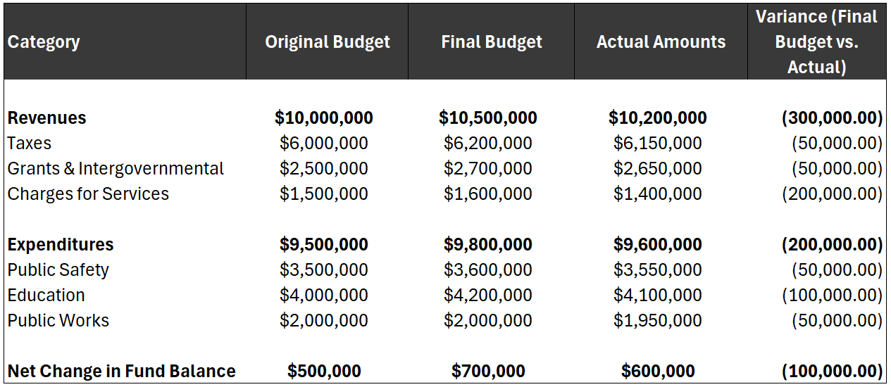
Task: Select Expenditures final budget $9,800,000 cell
Action: pyautogui.click(x=488, y=245)
